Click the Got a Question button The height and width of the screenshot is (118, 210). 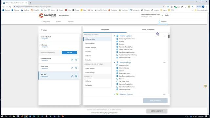pos(157,111)
